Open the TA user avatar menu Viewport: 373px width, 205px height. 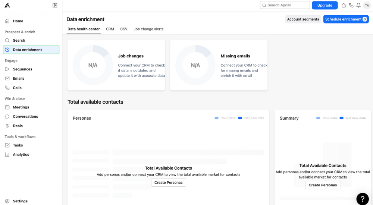pyautogui.click(x=367, y=5)
